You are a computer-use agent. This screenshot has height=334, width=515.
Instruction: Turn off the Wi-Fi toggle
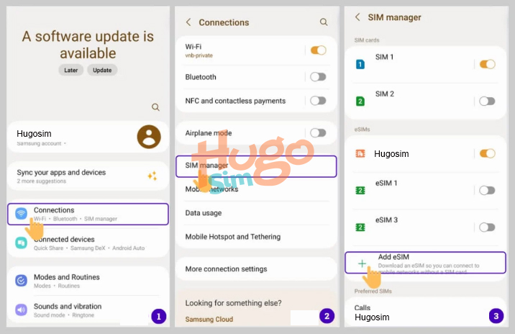[x=318, y=50]
